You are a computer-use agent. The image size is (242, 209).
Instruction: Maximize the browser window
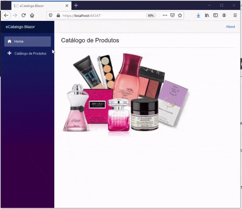222,5
